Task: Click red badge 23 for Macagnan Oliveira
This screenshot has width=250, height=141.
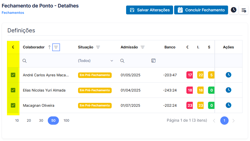Action: click(189, 105)
